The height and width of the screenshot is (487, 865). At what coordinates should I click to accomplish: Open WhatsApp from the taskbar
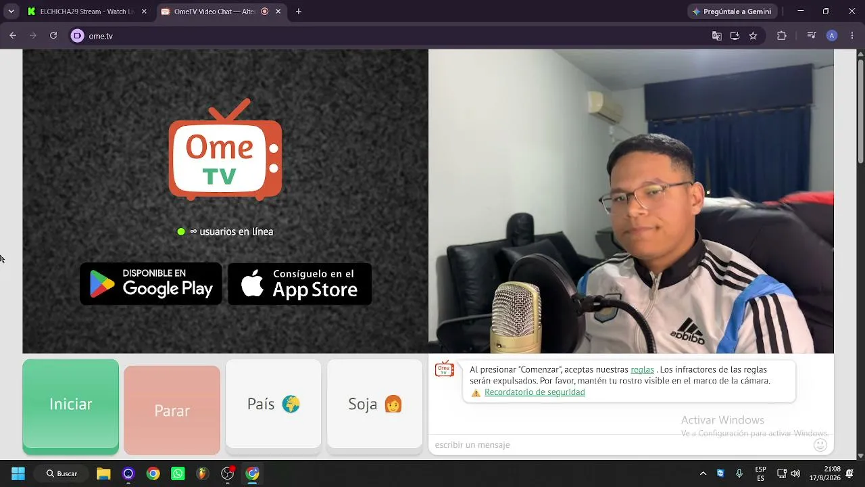pyautogui.click(x=178, y=473)
